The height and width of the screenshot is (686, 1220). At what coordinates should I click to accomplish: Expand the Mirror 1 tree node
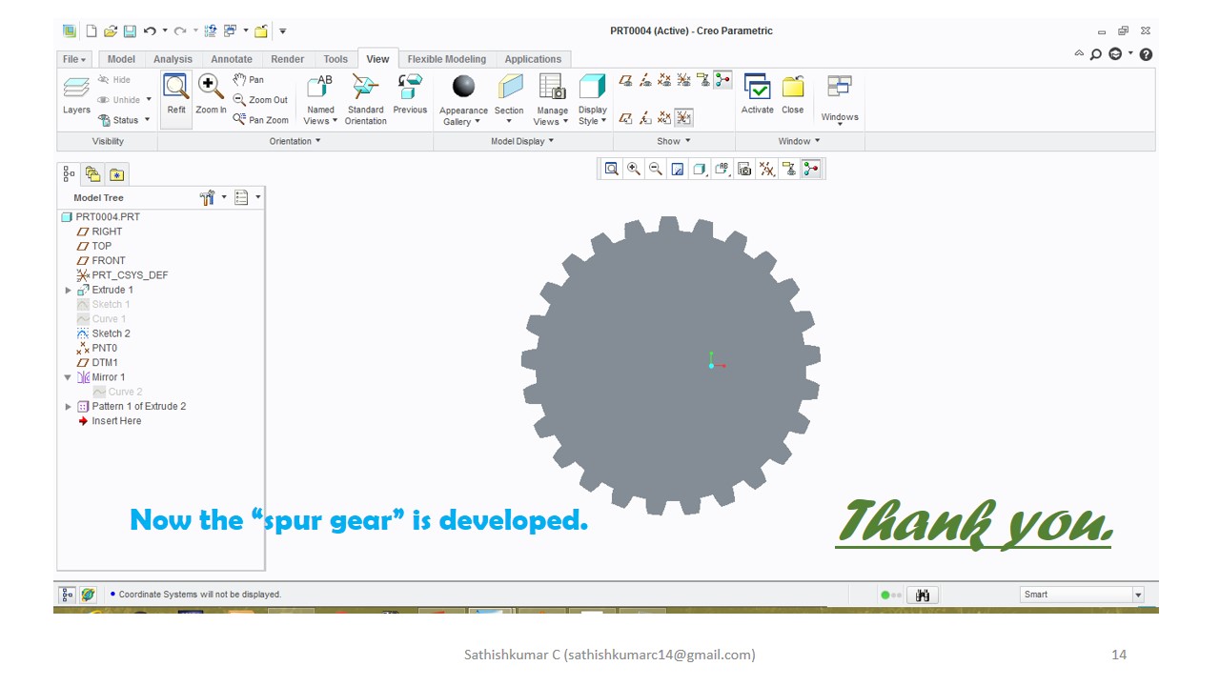click(67, 376)
